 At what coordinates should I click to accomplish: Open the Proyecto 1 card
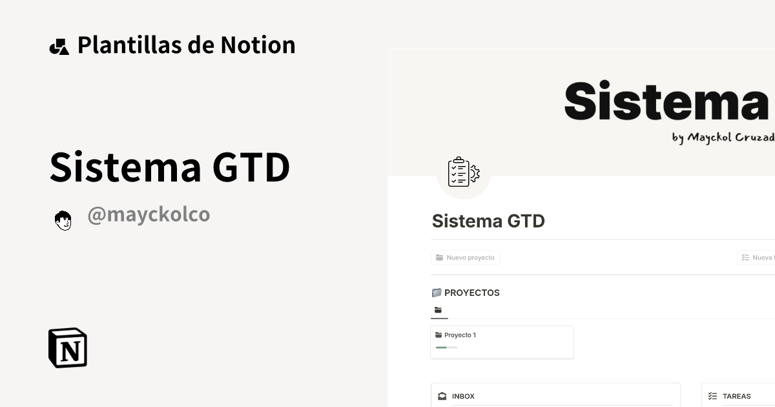click(x=502, y=342)
